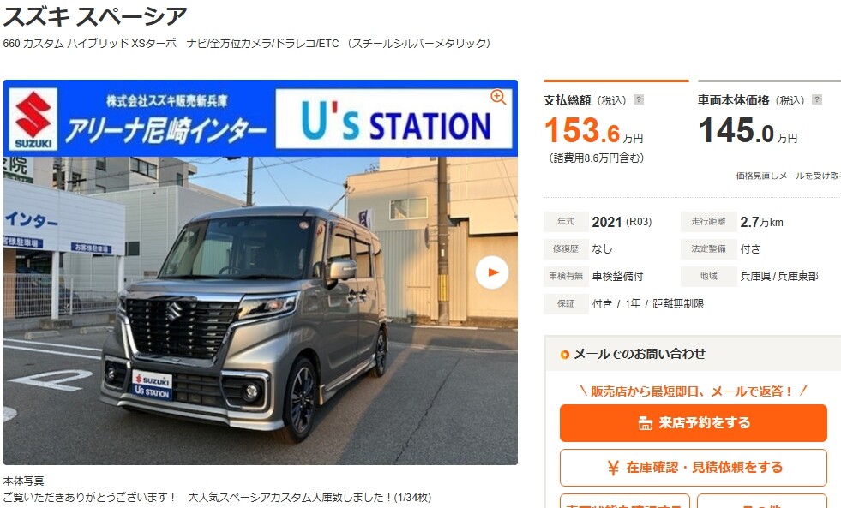Select the 支払総額 price tab
Viewport: 841px width, 508px height.
coord(616,123)
